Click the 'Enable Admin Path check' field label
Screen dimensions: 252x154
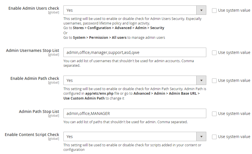pos(35,78)
